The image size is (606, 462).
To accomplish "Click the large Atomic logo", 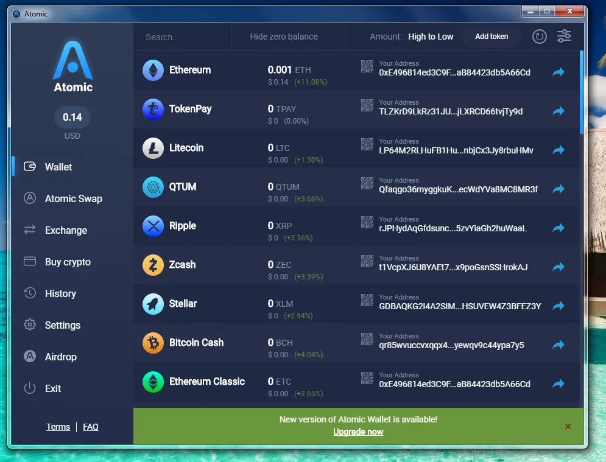I will pyautogui.click(x=72, y=66).
